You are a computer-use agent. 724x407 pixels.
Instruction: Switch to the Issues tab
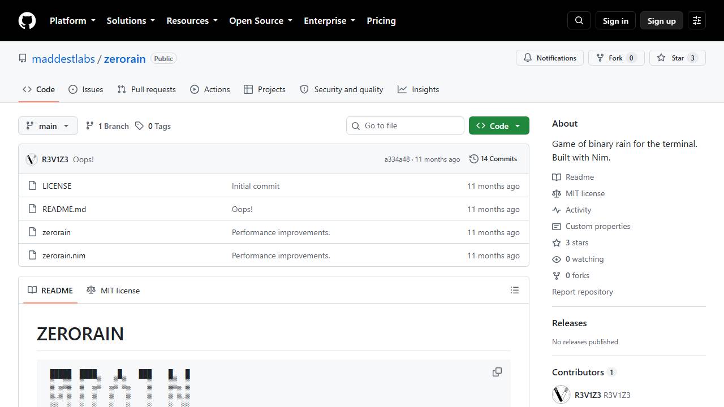tap(86, 89)
